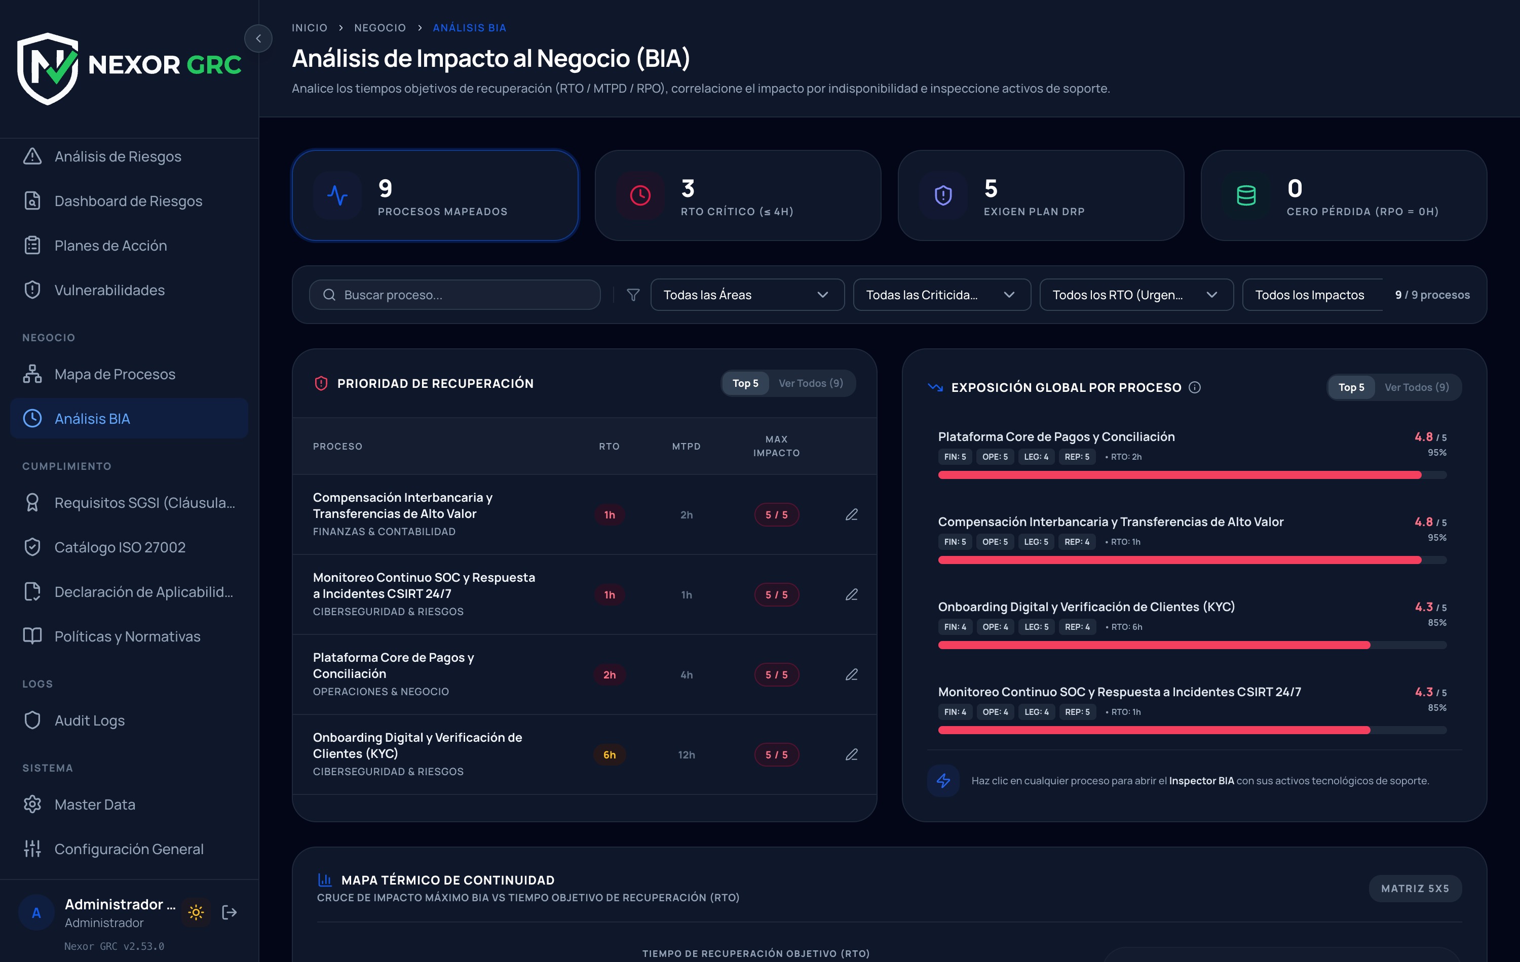Image resolution: width=1520 pixels, height=962 pixels.
Task: Click exposure bar of Compensación Interbancaria
Action: click(1192, 560)
